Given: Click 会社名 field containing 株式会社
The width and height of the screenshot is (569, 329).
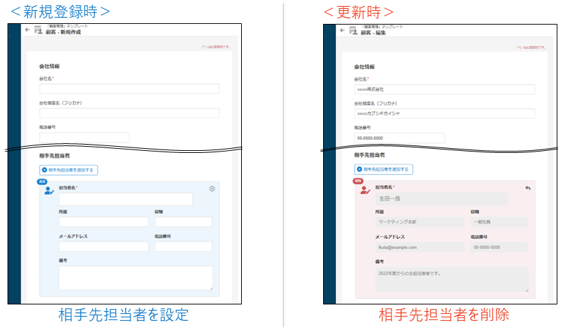Looking at the screenshot, I should [x=444, y=89].
